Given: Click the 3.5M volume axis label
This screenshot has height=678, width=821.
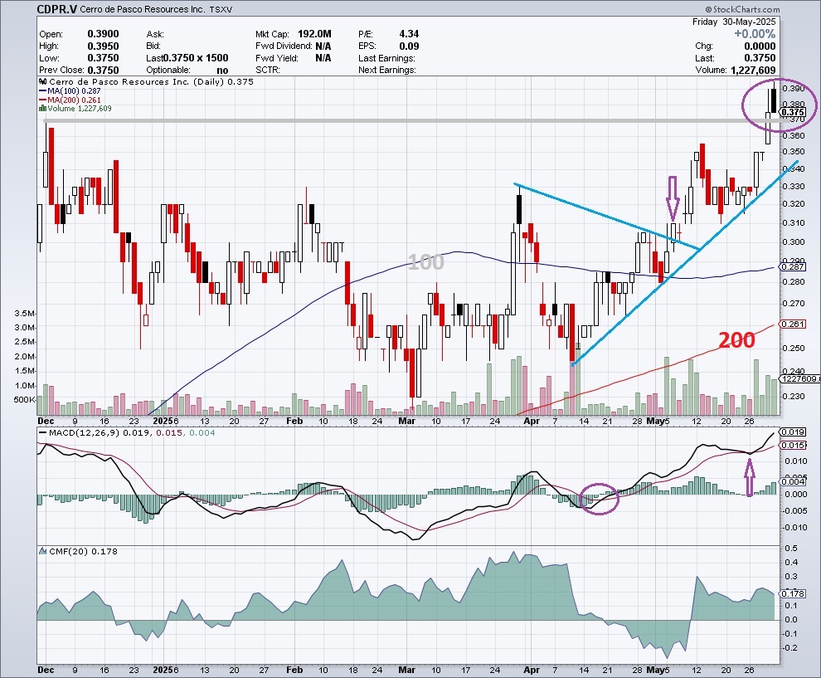Looking at the screenshot, I should point(25,314).
